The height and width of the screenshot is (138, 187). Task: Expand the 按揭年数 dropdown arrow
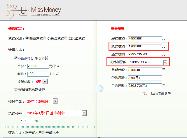[x=55, y=101]
